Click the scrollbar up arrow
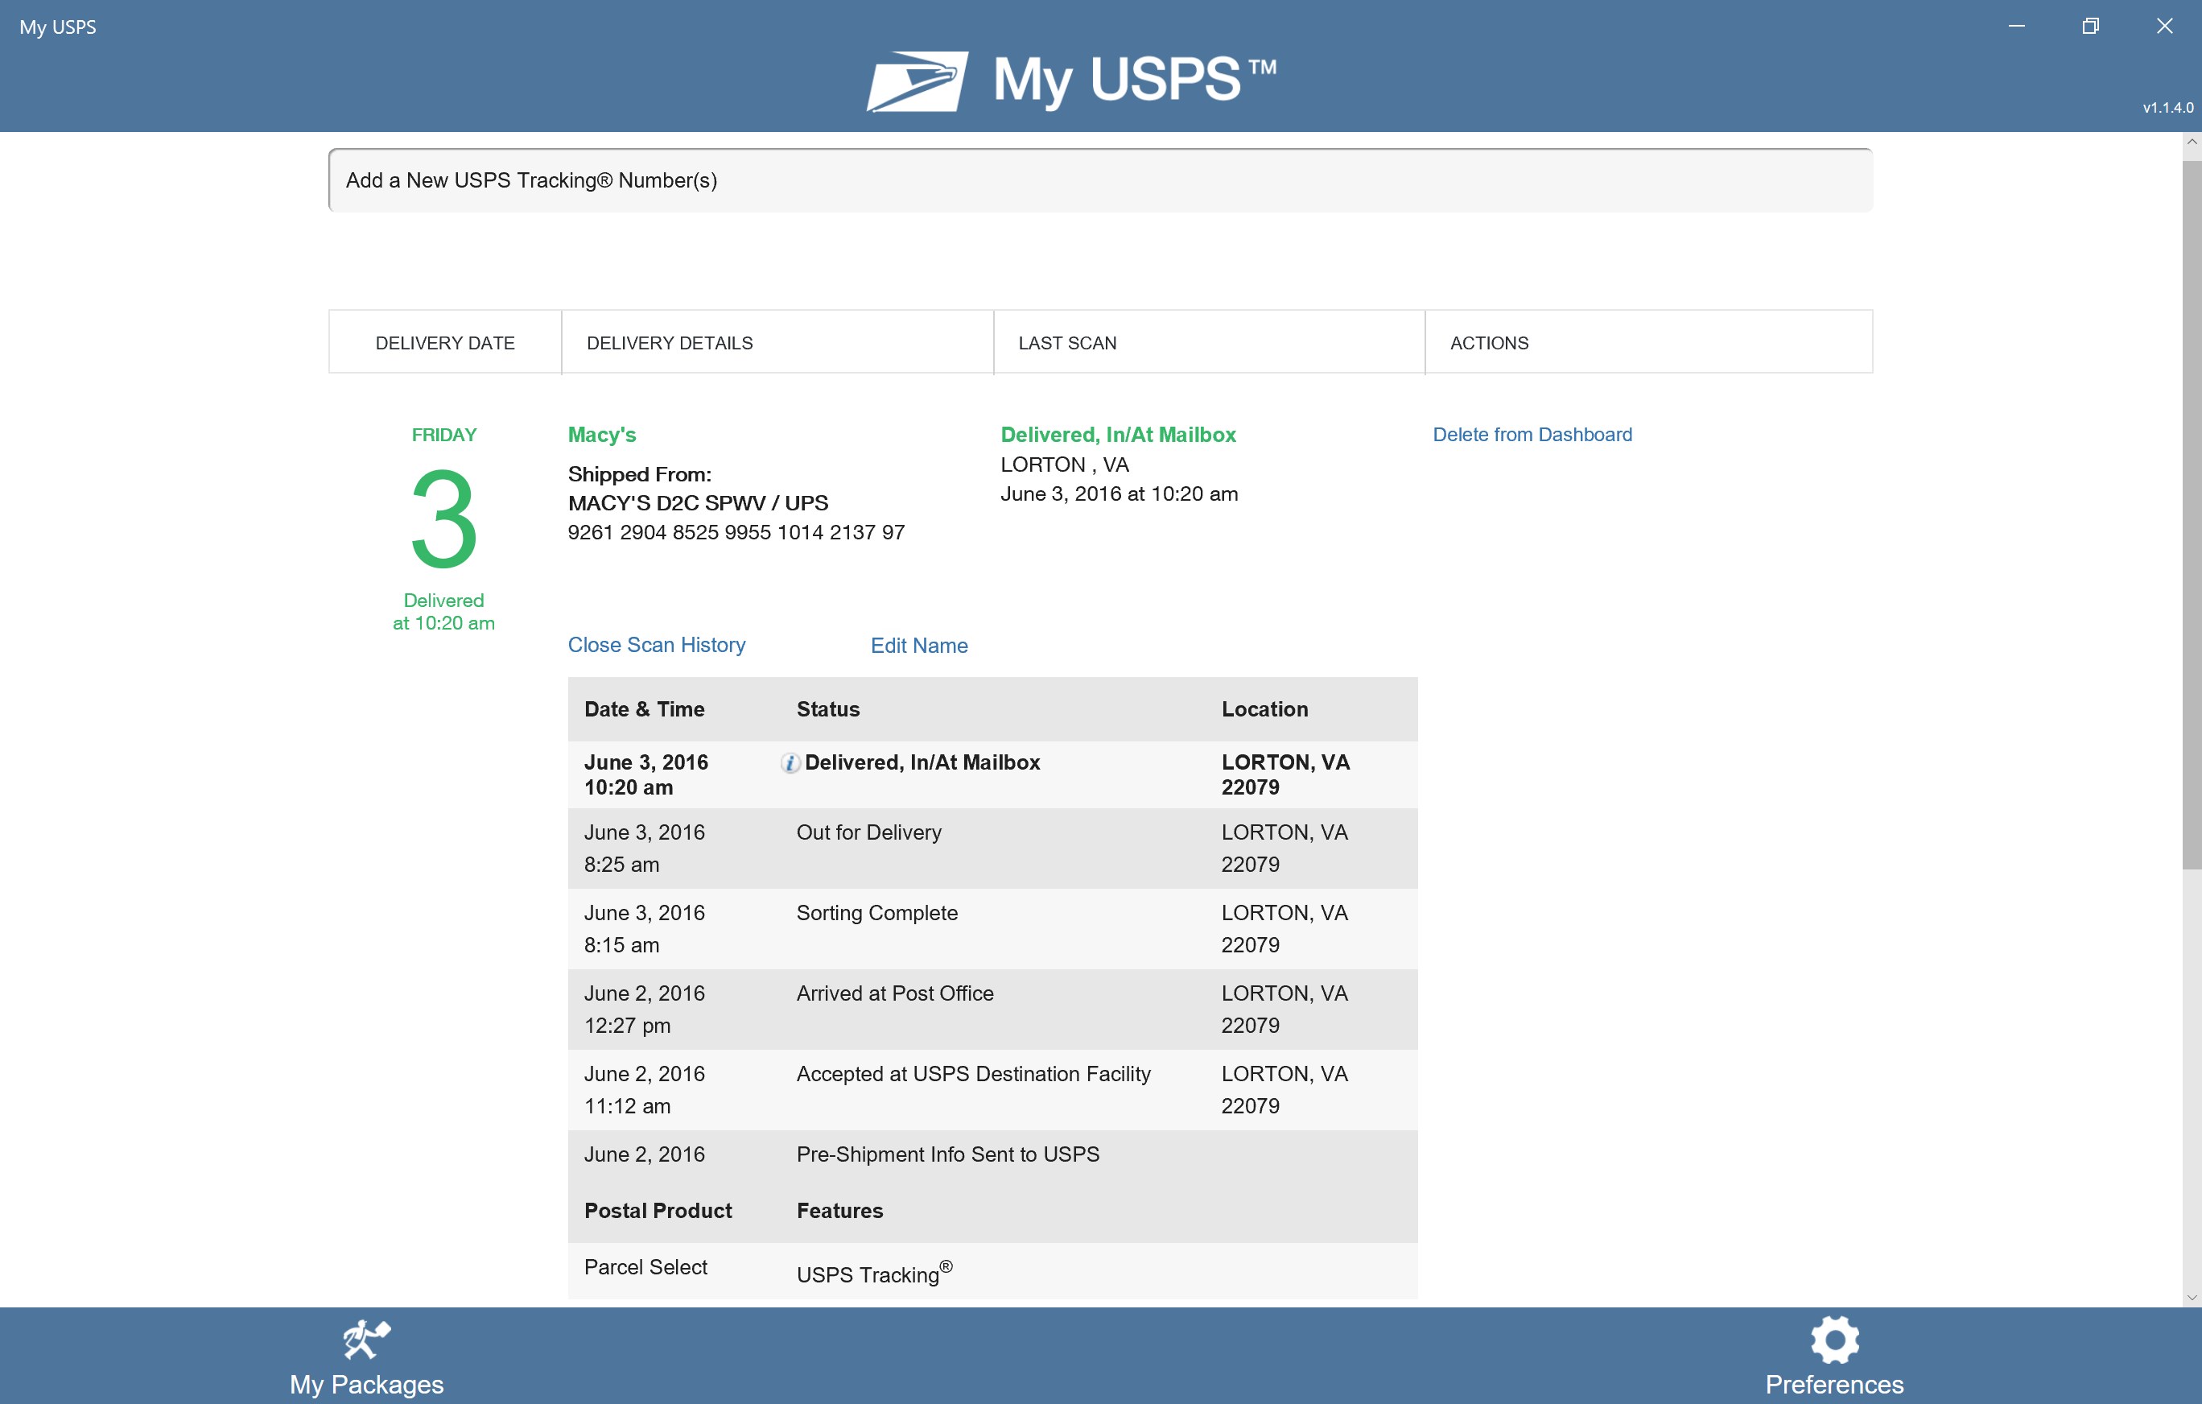This screenshot has width=2202, height=1404. click(x=2191, y=142)
